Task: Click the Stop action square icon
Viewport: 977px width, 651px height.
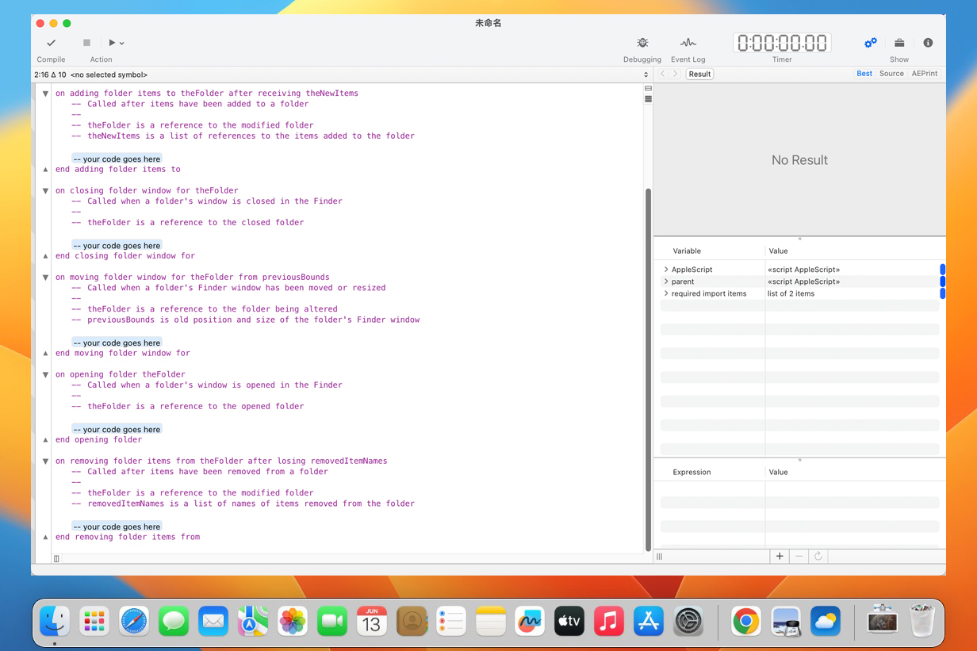Action: point(87,43)
